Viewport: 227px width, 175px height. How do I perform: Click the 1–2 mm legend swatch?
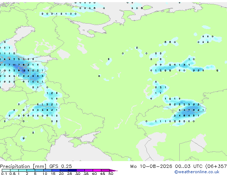tap(23, 170)
